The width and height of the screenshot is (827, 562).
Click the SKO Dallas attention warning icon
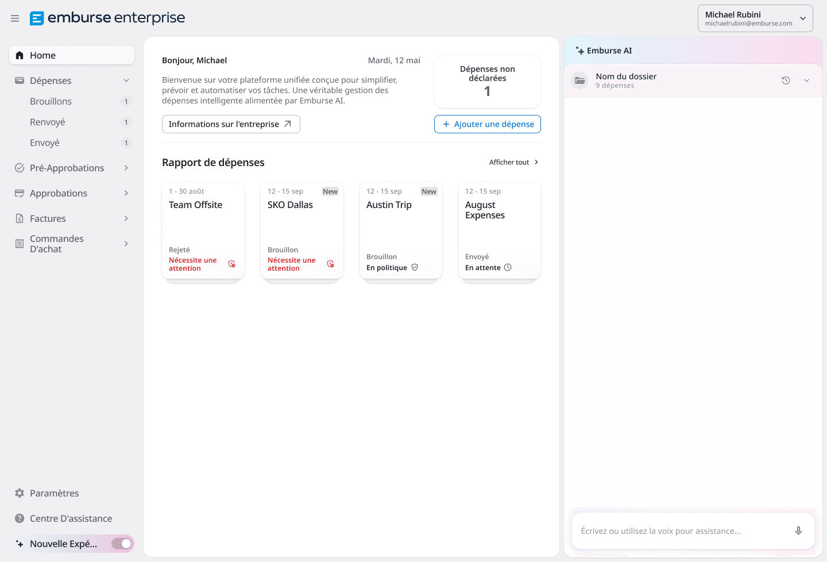point(331,264)
